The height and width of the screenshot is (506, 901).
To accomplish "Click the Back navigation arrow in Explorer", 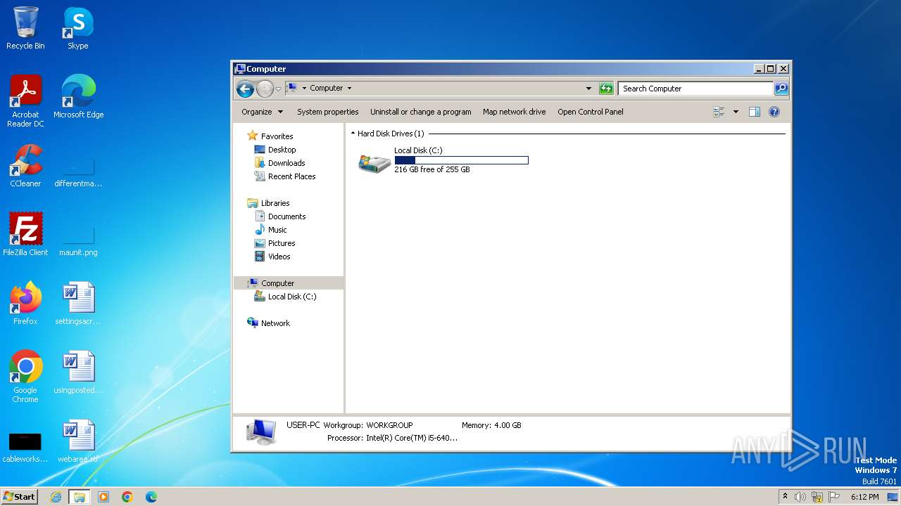I will point(245,89).
